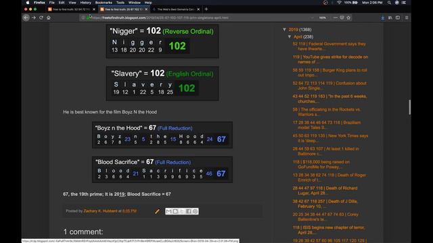Open the Window menu
This screenshot has width=433, height=243.
tap(135, 3)
